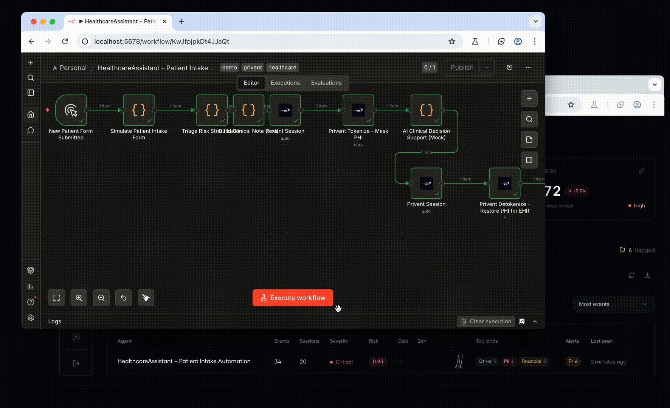
Task: Switch to the Executions tab
Action: (x=285, y=83)
